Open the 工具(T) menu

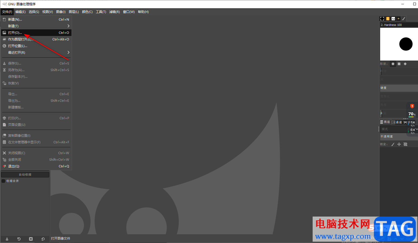click(101, 12)
